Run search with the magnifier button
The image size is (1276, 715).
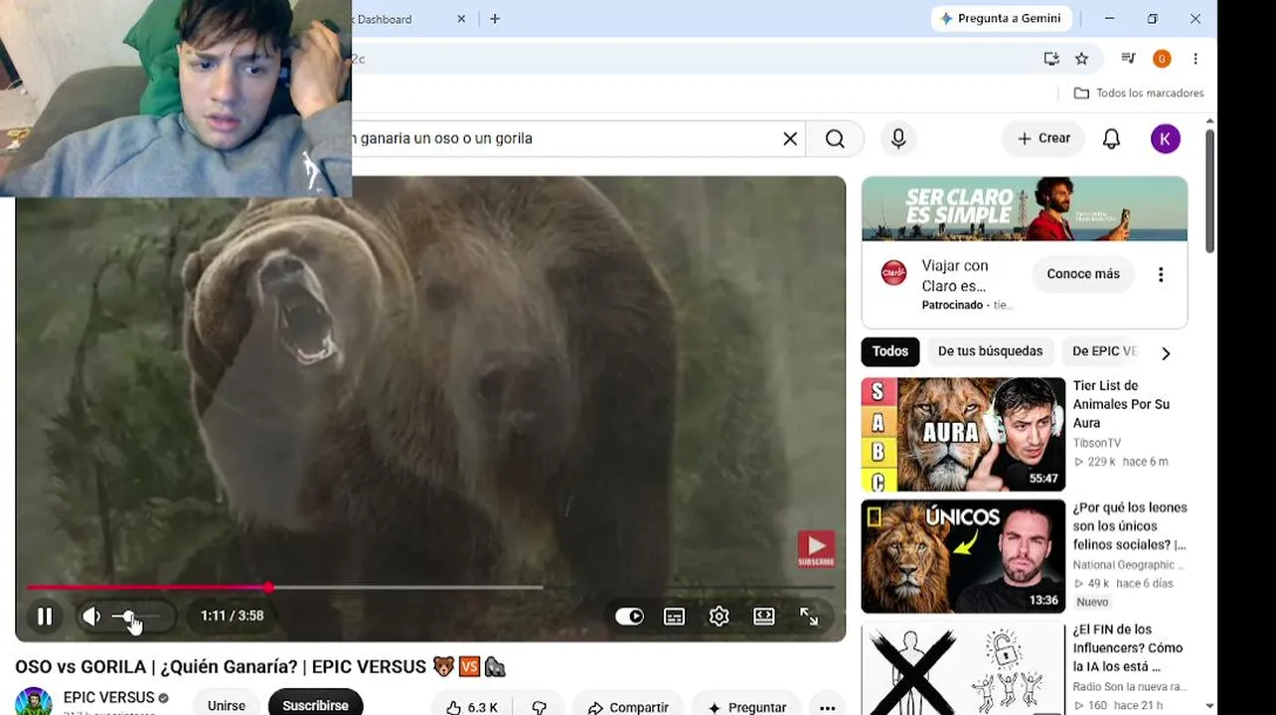pos(835,139)
